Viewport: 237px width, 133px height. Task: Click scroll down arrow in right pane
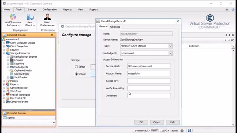click(x=233, y=125)
